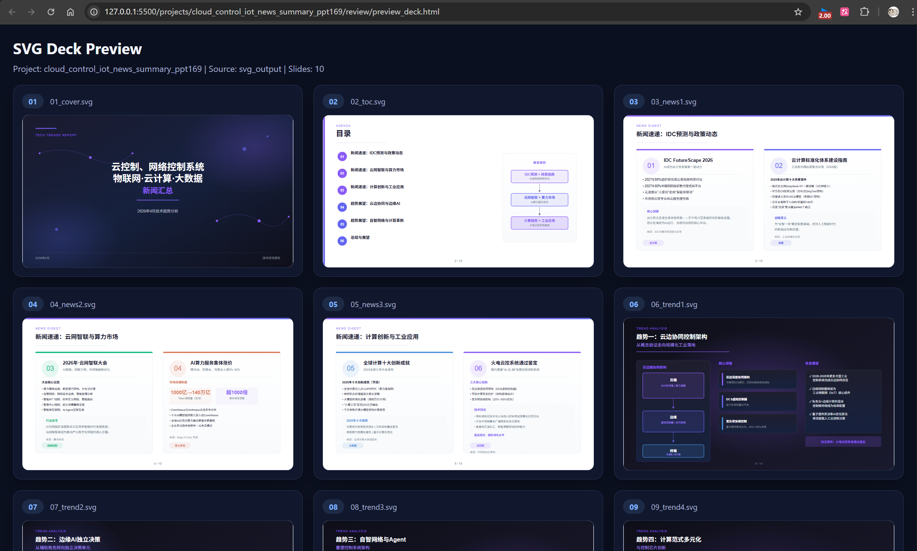Viewport: 917px width, 551px height.
Task: Open the Extensions puzzle icon
Action: (864, 12)
